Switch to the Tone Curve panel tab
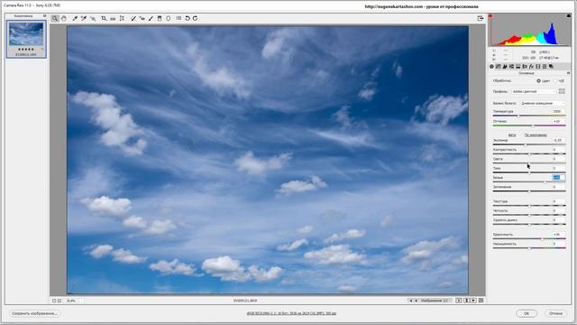This screenshot has height=325, width=577. point(499,66)
